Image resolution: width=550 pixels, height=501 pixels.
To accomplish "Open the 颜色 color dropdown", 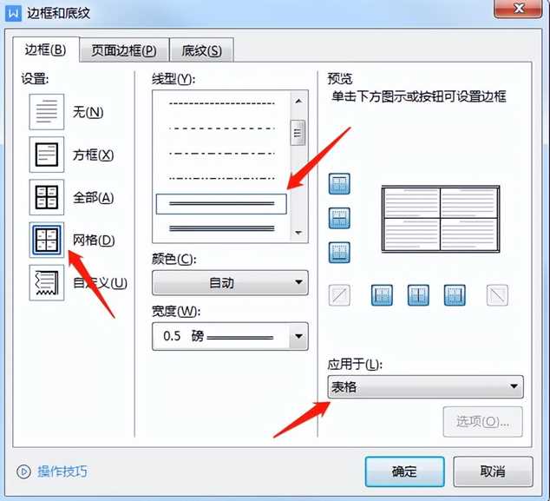I will point(230,283).
